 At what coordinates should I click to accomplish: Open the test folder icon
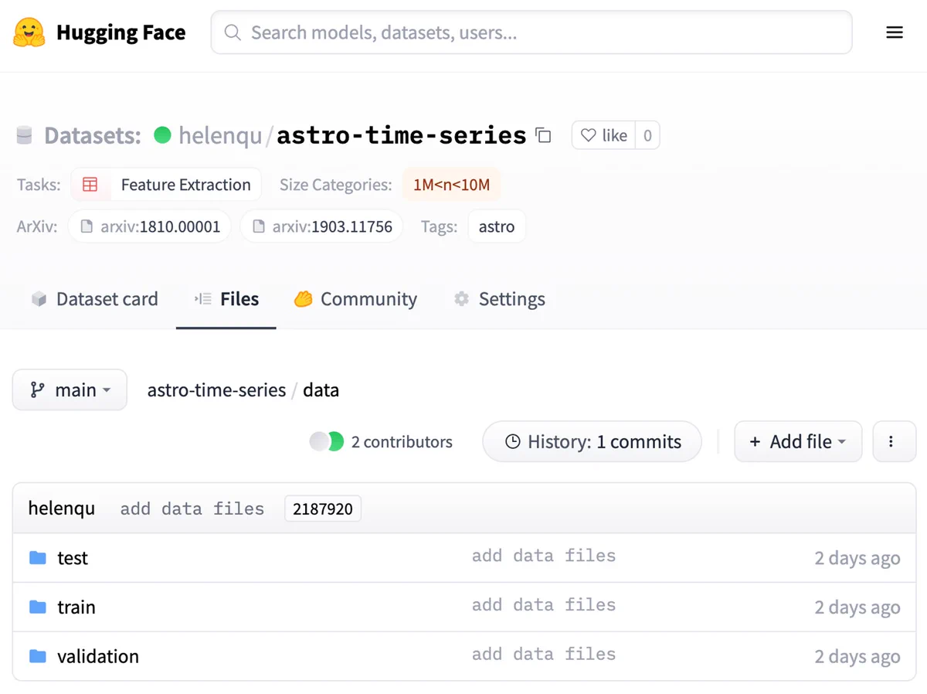tap(38, 558)
